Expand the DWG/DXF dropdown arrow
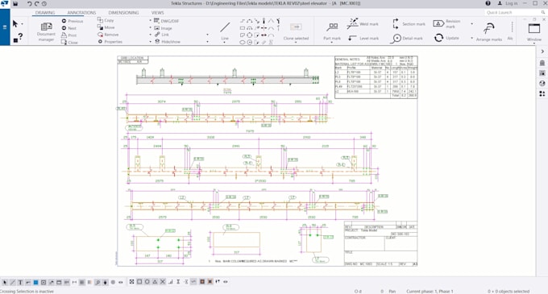 pyautogui.click(x=151, y=21)
